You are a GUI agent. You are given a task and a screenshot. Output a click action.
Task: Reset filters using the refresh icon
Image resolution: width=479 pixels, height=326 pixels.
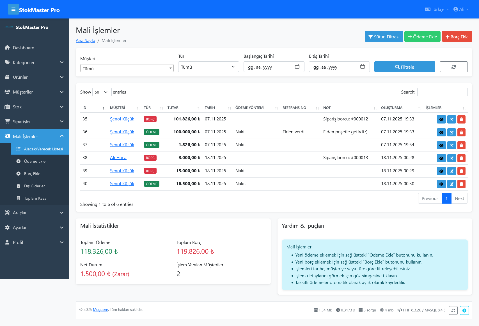point(453,67)
